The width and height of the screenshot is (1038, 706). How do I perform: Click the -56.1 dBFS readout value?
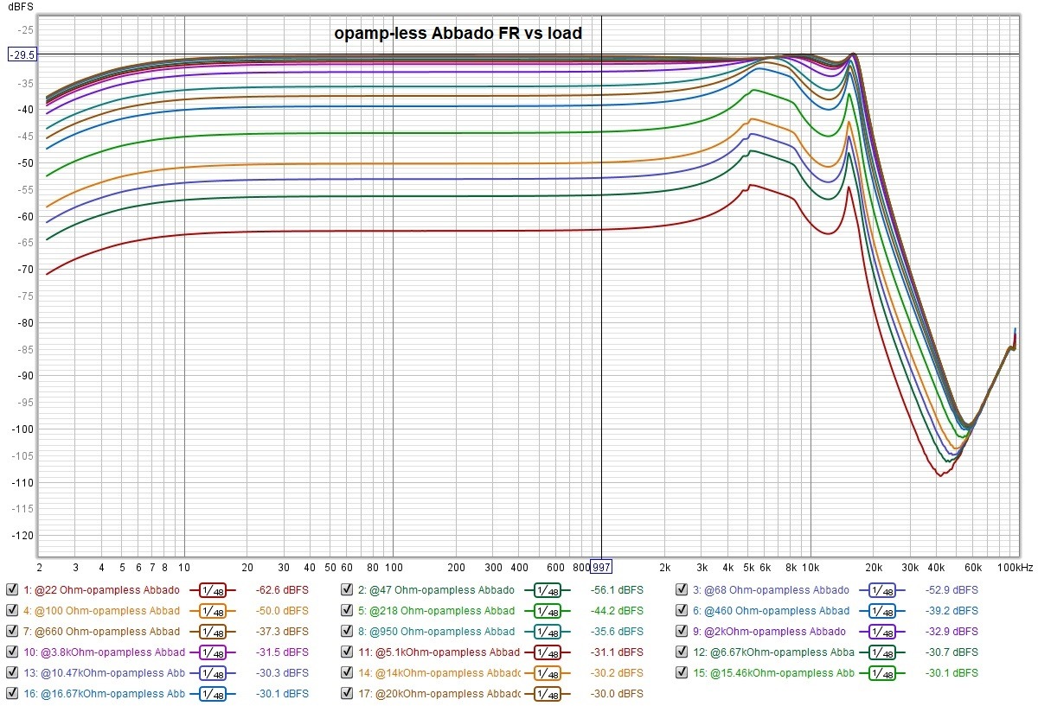(617, 591)
